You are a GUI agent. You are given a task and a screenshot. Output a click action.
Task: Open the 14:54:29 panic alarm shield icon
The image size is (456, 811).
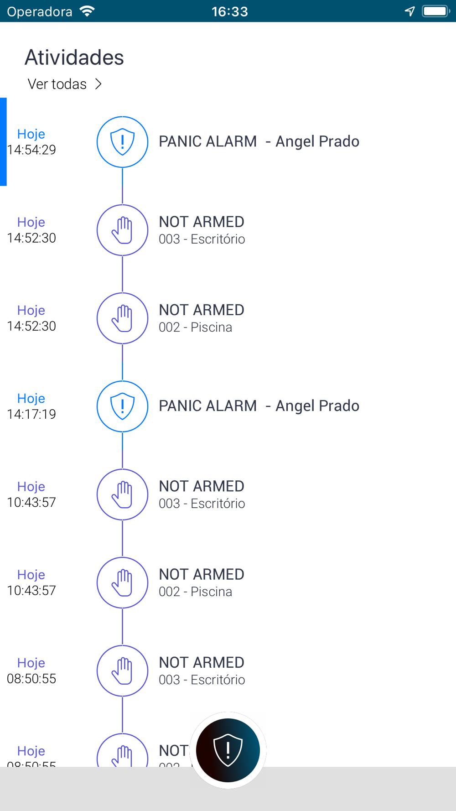[x=122, y=142]
